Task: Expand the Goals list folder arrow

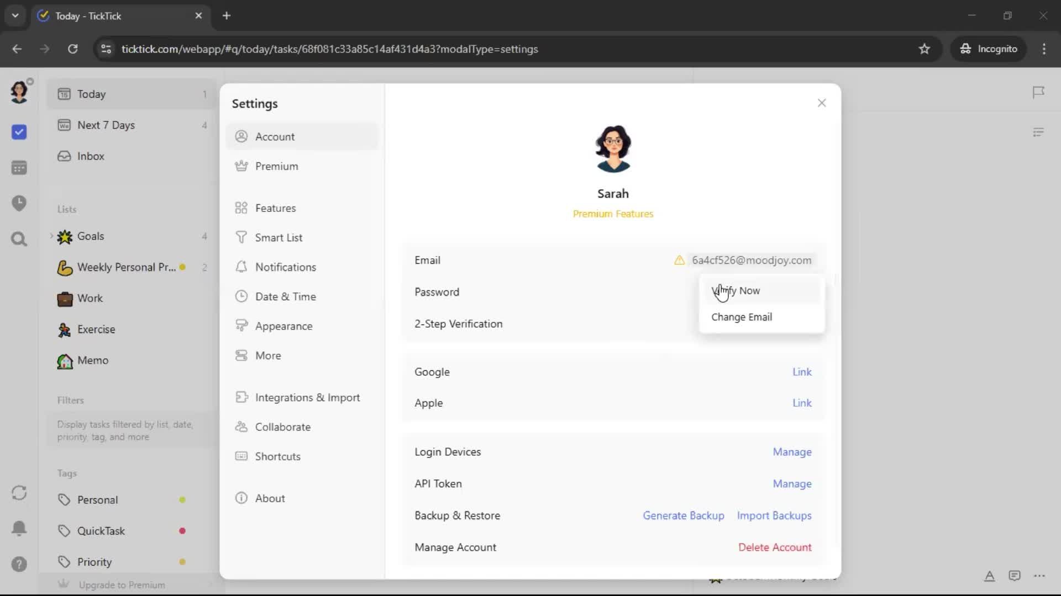Action: [x=51, y=236]
